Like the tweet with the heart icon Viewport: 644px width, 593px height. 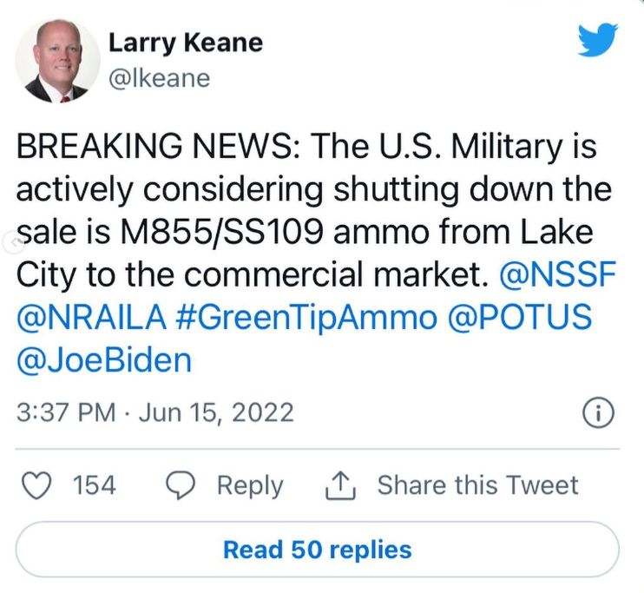point(36,485)
